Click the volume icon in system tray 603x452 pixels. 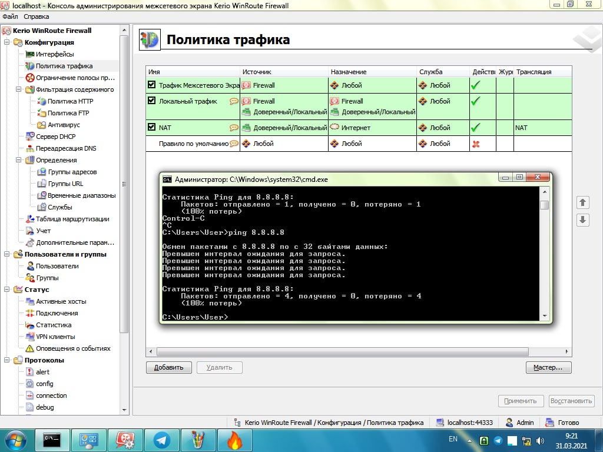pos(540,441)
